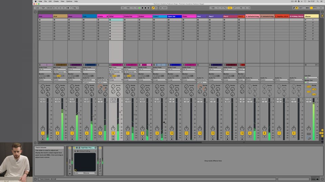Viewport: 325px width, 182px height.
Task: Open the Edit menu
Action: point(50,1)
